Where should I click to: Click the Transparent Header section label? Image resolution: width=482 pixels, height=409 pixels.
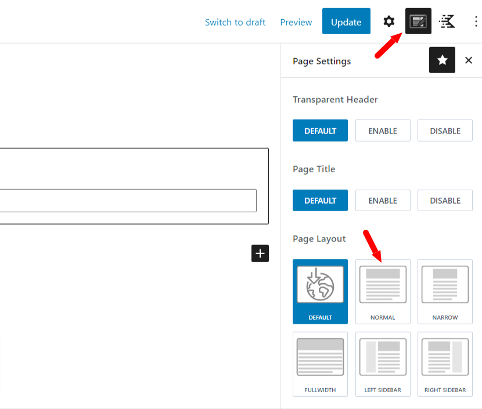335,99
